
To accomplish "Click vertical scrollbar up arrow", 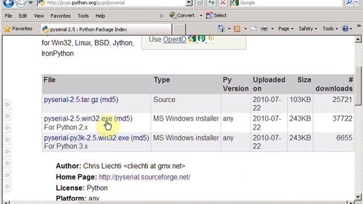I will click(x=358, y=39).
